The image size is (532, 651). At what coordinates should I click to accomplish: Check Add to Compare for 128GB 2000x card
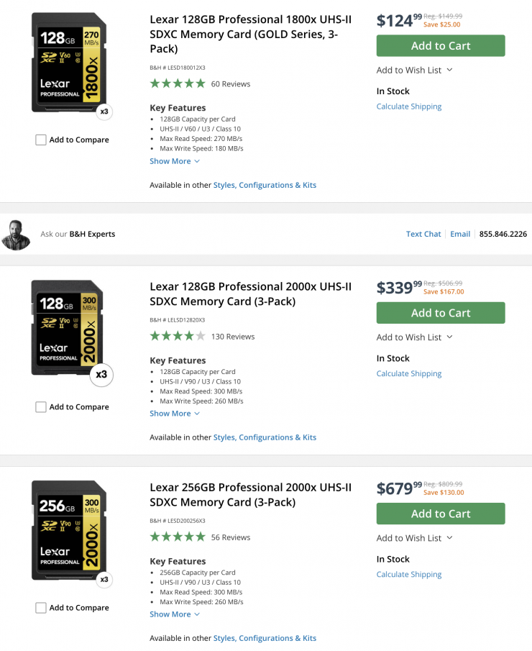41,406
